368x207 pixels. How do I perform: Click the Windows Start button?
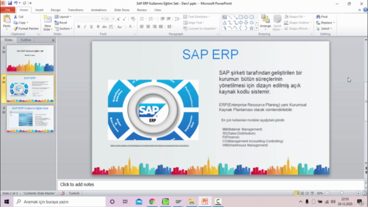click(x=6, y=202)
